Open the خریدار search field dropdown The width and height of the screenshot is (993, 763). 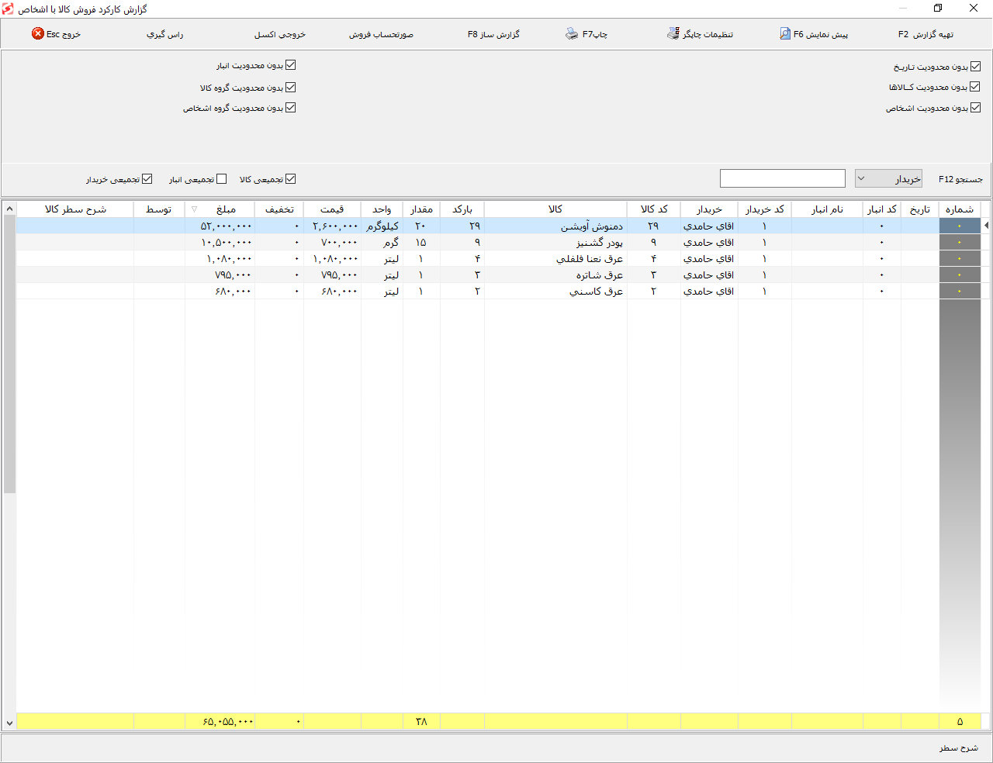click(888, 178)
